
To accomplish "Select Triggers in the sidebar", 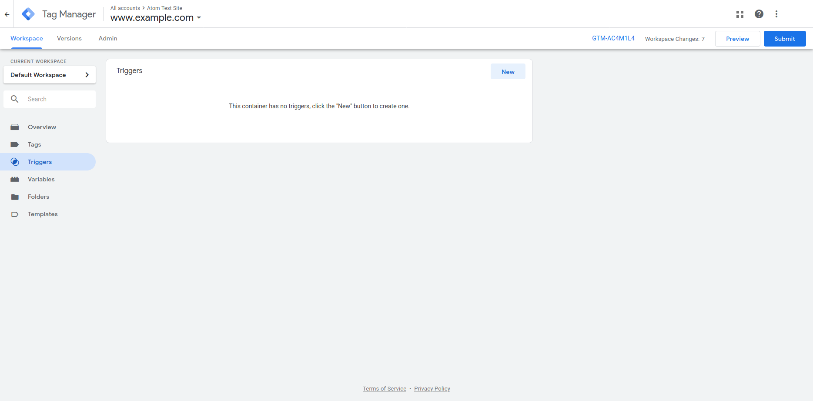I will tap(40, 162).
